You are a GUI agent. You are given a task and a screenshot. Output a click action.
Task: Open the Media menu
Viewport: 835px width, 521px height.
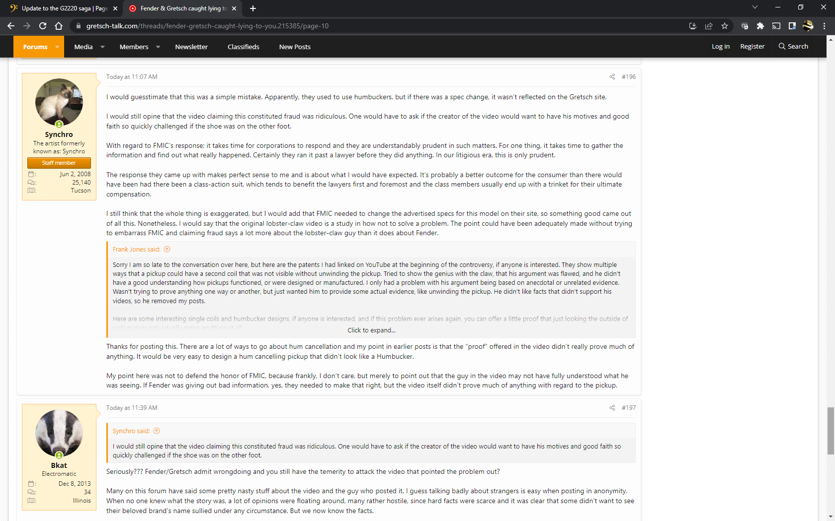coord(83,47)
